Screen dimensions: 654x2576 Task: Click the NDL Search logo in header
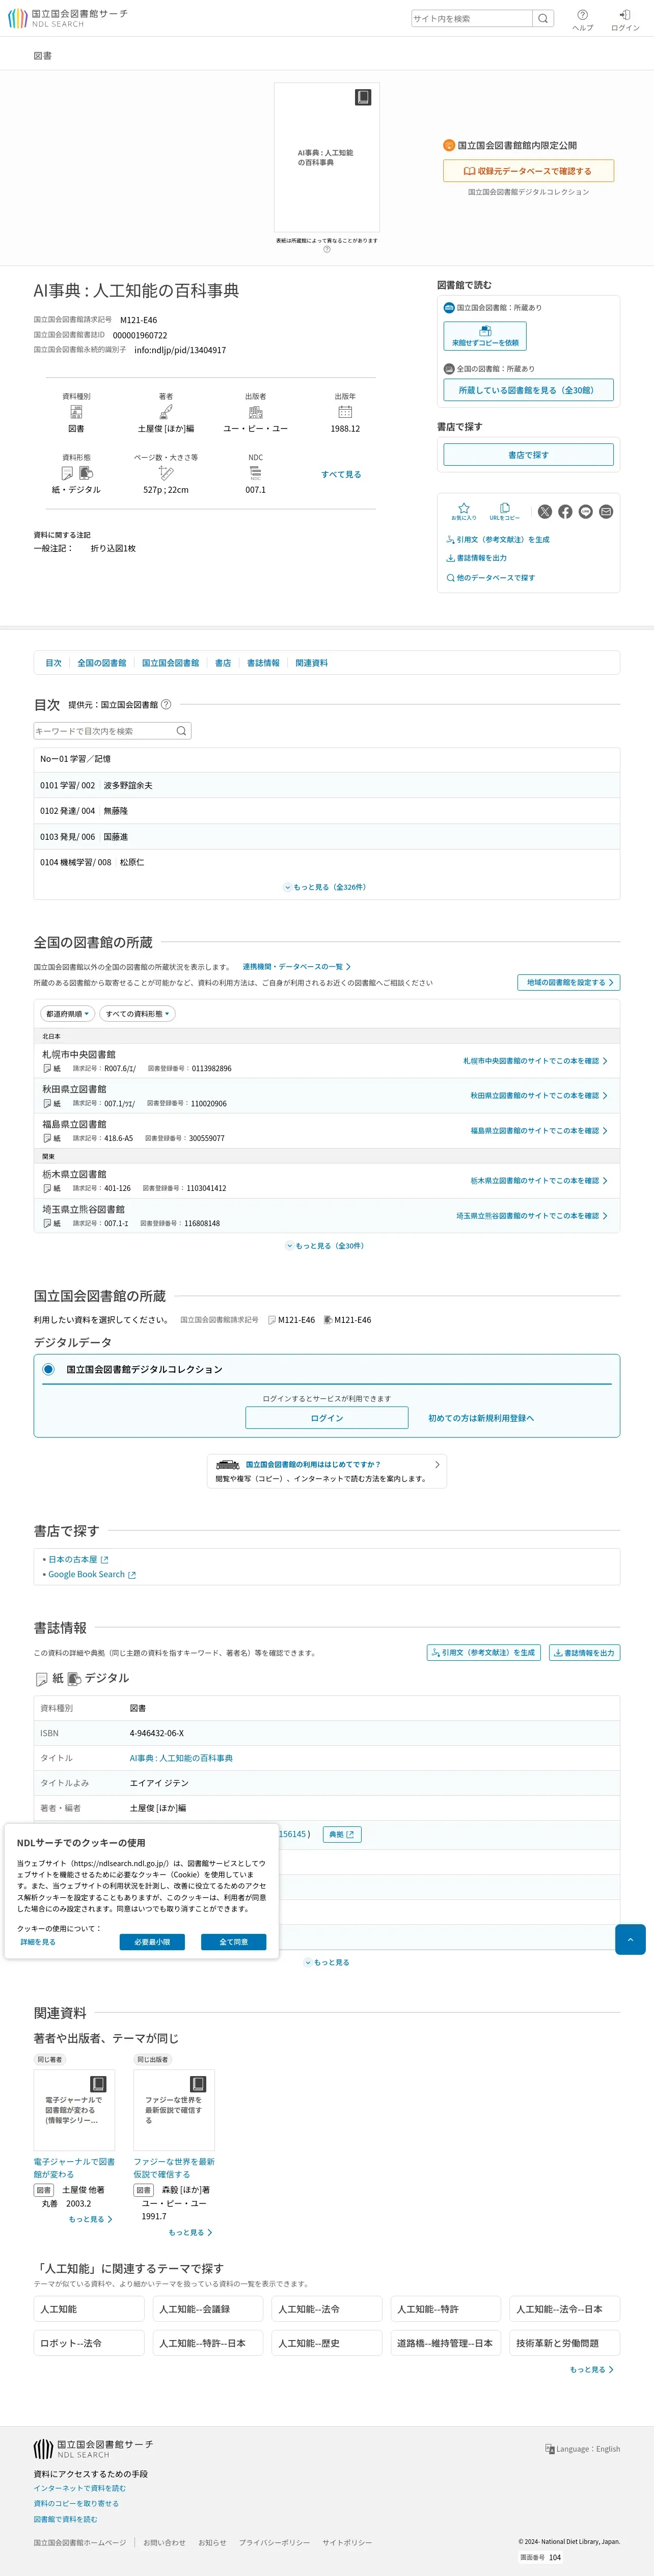tap(67, 18)
